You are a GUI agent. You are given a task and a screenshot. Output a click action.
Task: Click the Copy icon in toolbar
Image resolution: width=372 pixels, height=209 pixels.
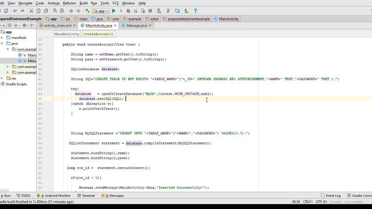point(38,11)
